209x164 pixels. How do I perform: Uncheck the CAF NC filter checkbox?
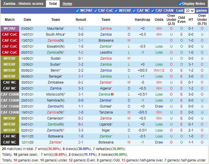click(134, 11)
